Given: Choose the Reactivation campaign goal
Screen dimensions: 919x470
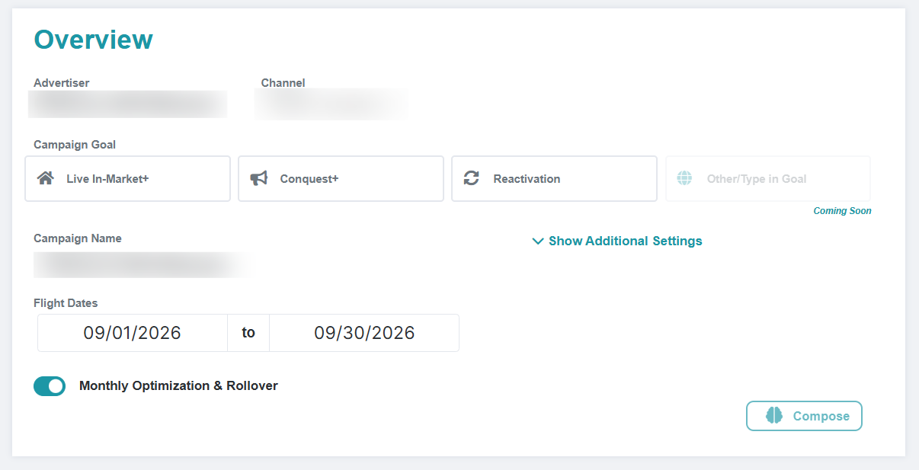Looking at the screenshot, I should tap(554, 179).
